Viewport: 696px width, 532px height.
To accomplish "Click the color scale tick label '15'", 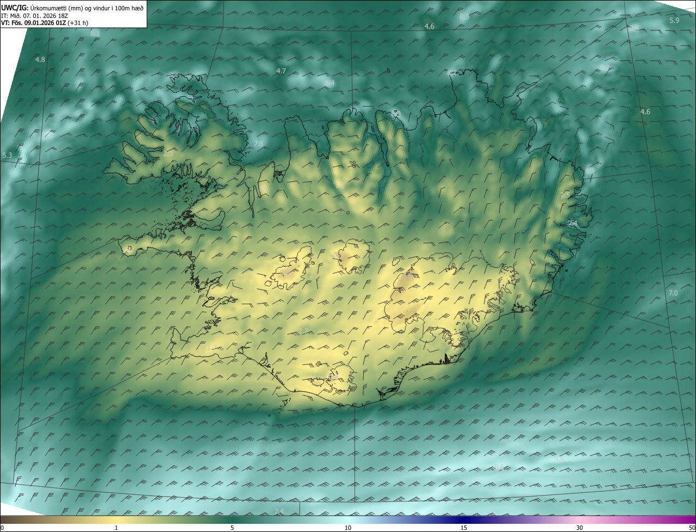I will [x=464, y=528].
